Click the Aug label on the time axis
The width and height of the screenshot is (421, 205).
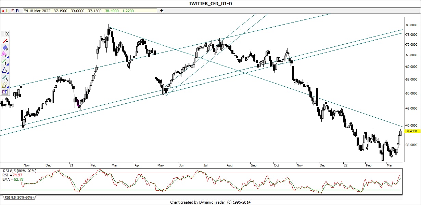229,165
